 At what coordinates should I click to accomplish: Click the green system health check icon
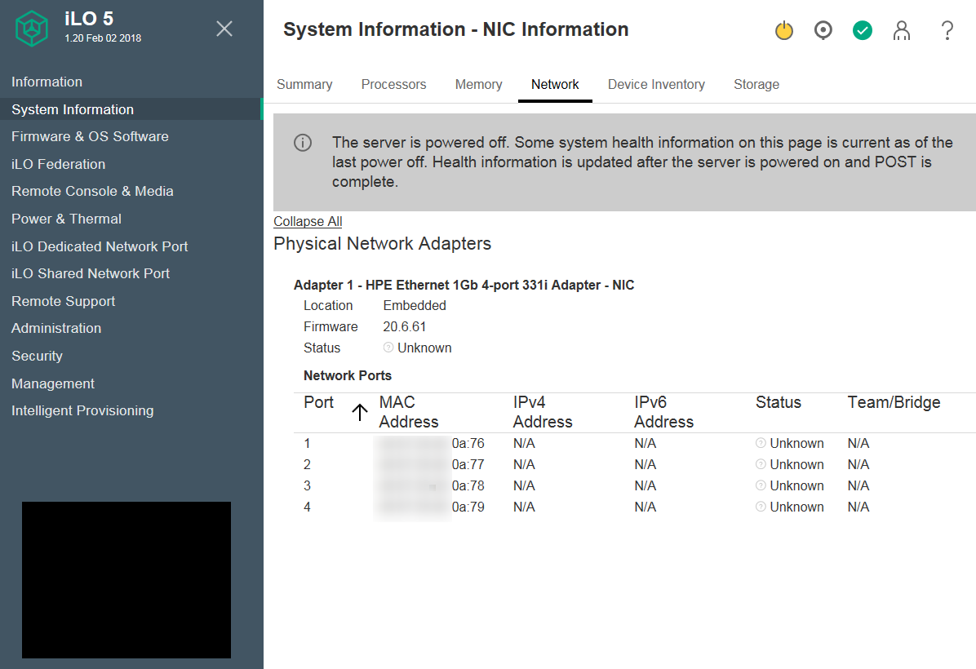862,30
